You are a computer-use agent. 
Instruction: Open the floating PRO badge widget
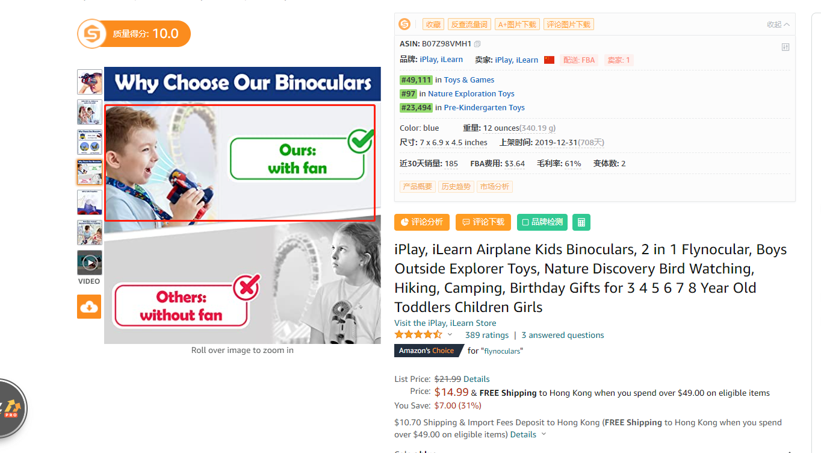click(x=11, y=410)
